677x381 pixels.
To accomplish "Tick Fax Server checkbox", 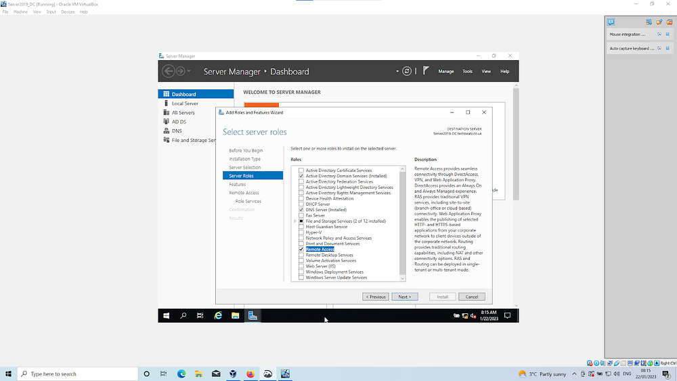I will [x=301, y=215].
